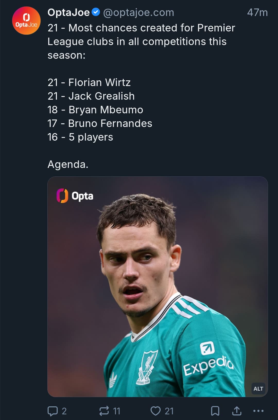Like the post with the heart

155,411
